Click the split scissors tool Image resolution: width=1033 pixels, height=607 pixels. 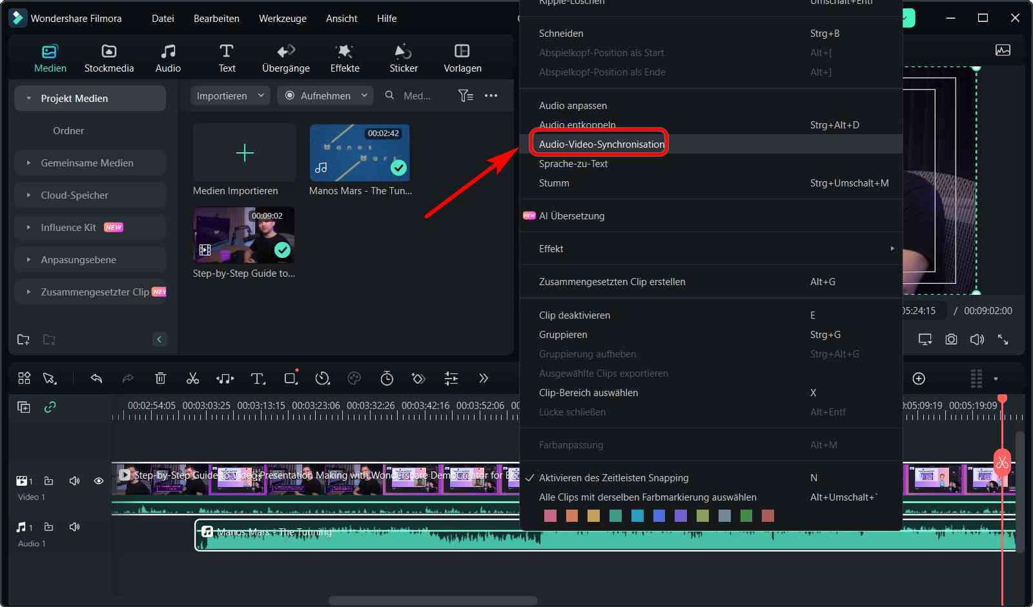point(192,379)
